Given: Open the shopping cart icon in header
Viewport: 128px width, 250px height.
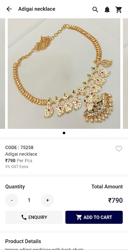Looking at the screenshot, I should (118, 10).
